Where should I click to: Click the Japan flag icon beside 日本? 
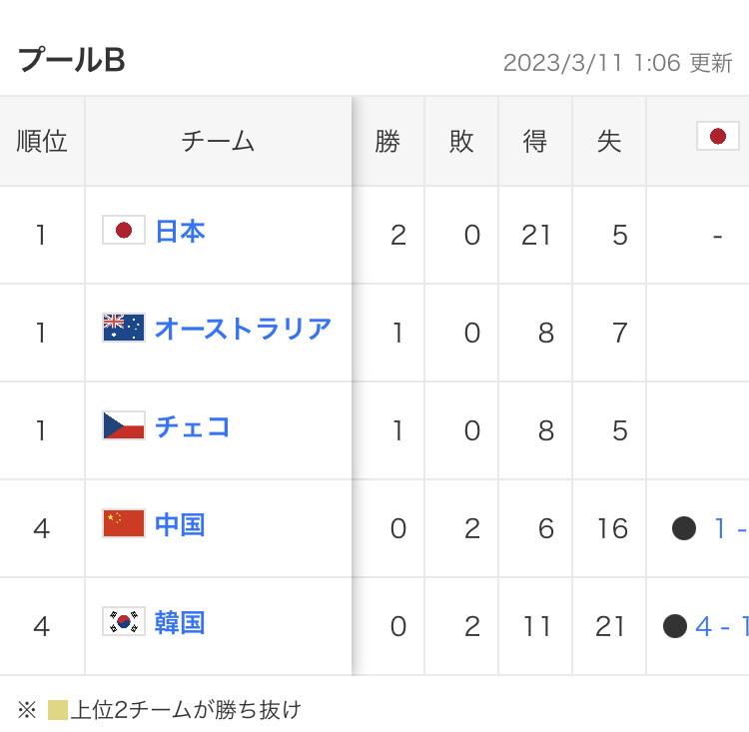coord(124,230)
